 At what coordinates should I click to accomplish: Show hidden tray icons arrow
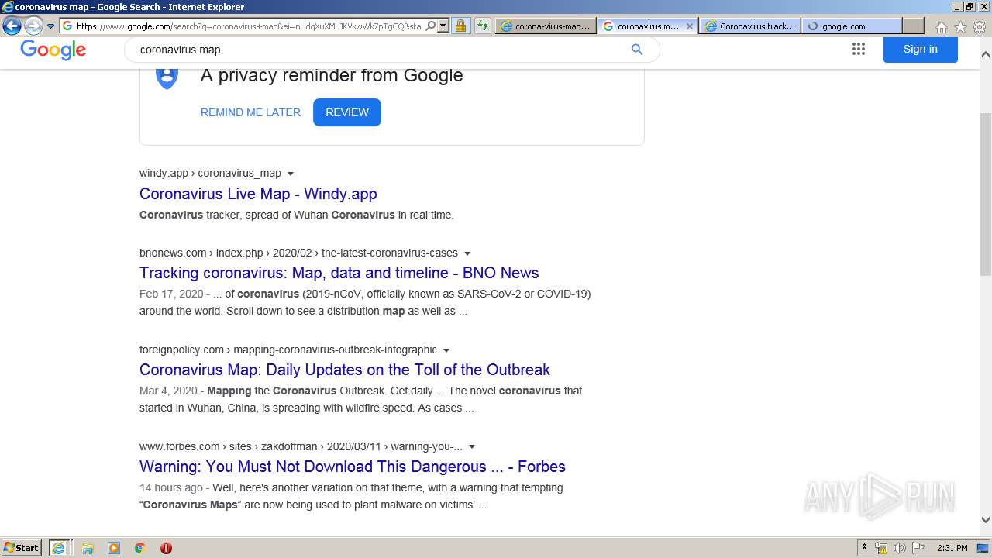[864, 548]
